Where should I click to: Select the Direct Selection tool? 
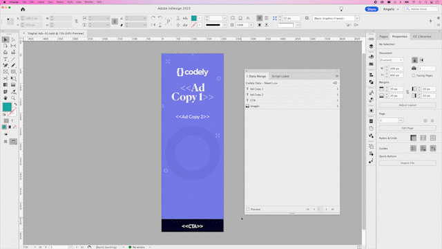(13, 39)
